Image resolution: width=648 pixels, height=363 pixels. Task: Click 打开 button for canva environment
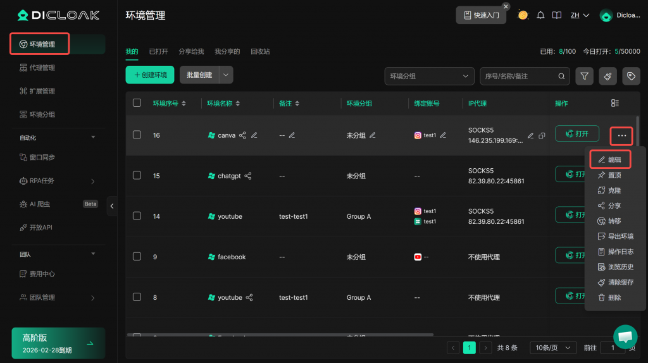(x=576, y=134)
